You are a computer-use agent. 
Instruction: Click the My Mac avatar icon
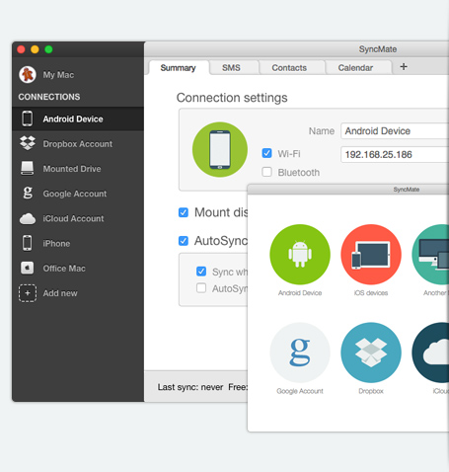pyautogui.click(x=28, y=75)
